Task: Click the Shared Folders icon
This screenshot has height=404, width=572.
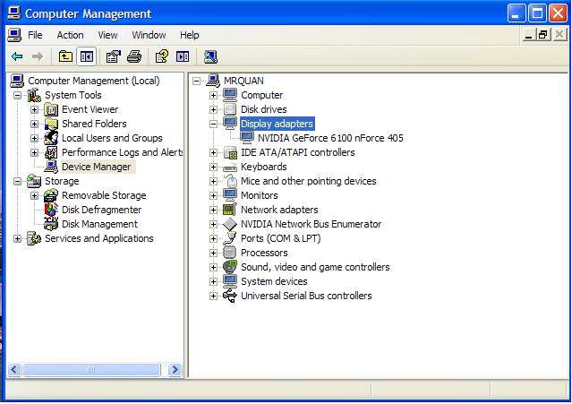Action: [51, 124]
